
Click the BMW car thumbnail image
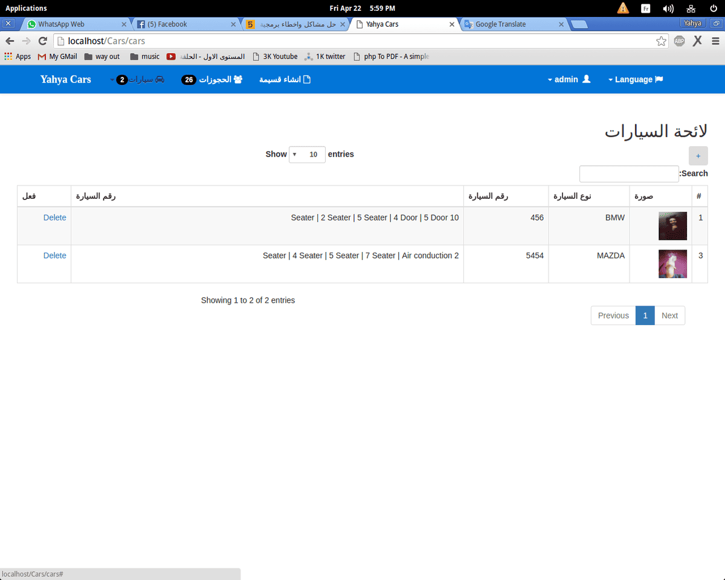click(672, 226)
